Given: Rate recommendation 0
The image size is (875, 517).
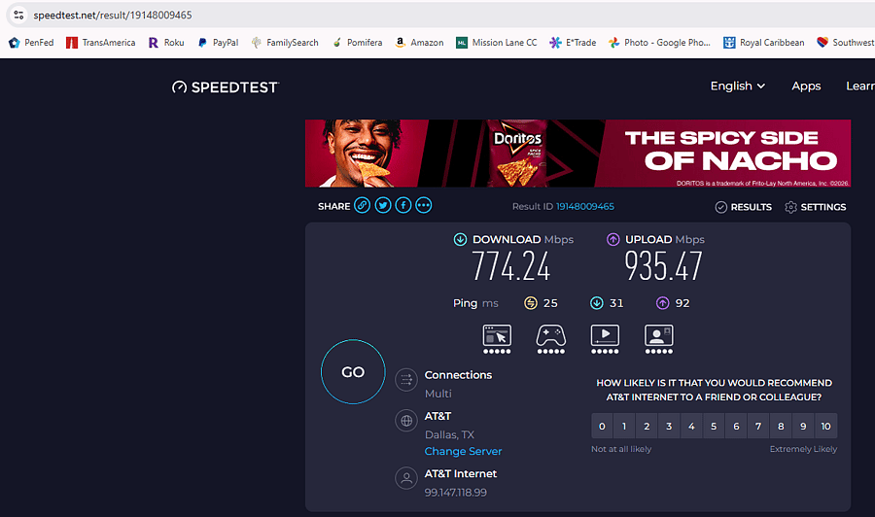Looking at the screenshot, I should [x=602, y=426].
